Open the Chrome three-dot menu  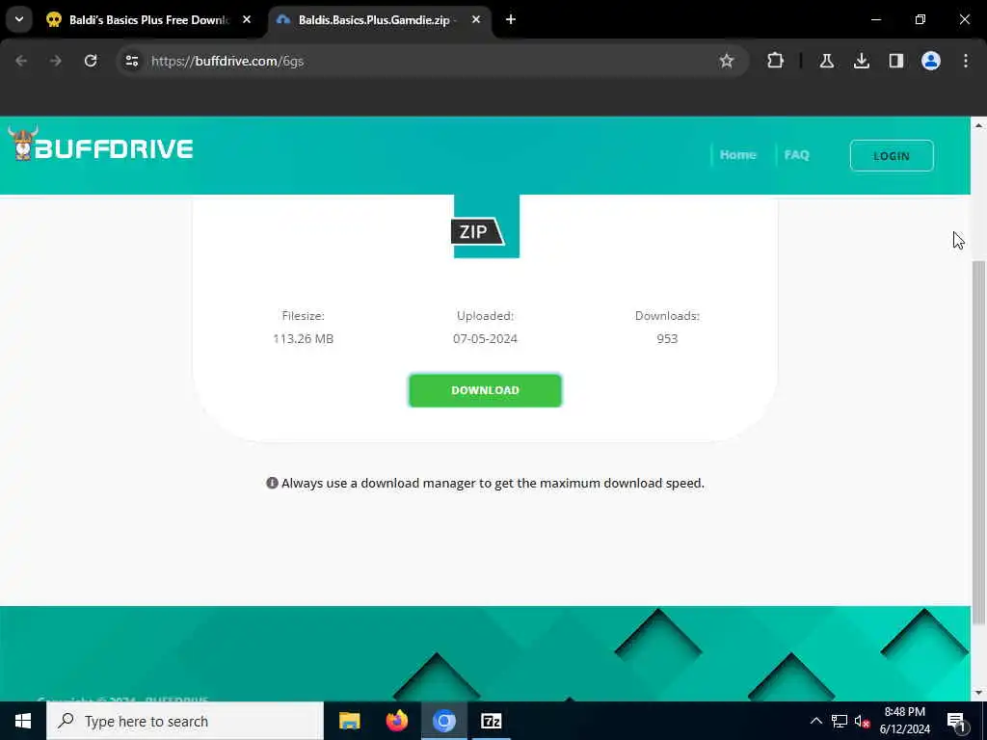pyautogui.click(x=966, y=61)
